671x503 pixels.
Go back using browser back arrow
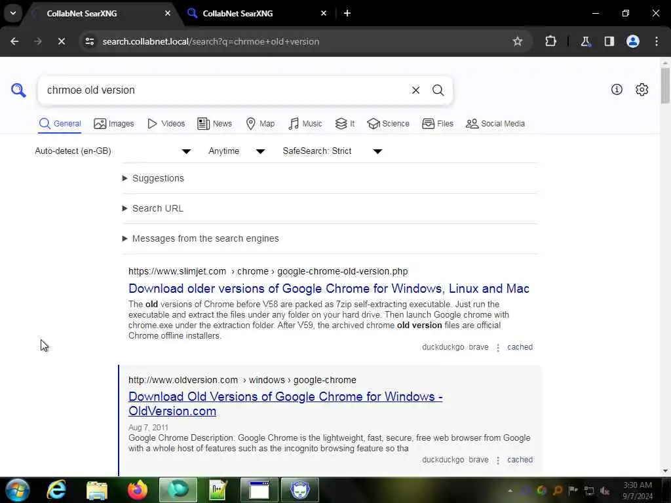click(x=14, y=41)
